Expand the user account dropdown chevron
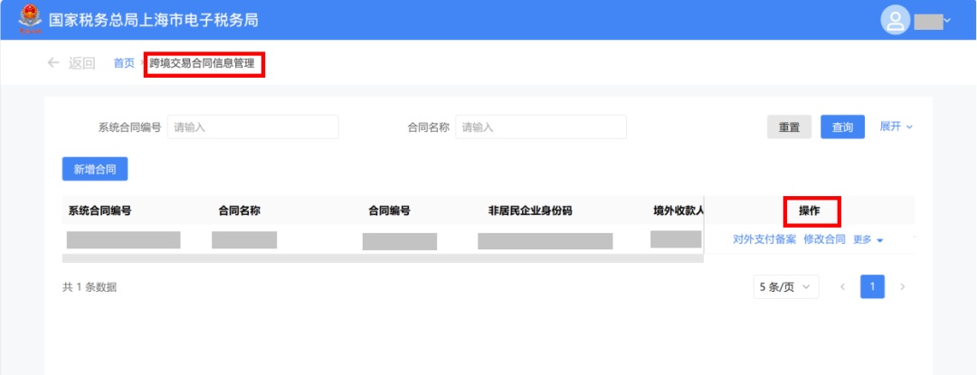The height and width of the screenshot is (375, 977). click(x=947, y=21)
